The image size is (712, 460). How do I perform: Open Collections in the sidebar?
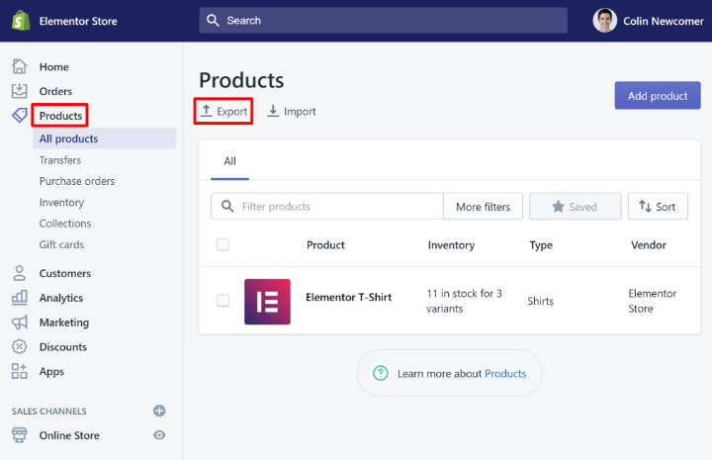65,224
